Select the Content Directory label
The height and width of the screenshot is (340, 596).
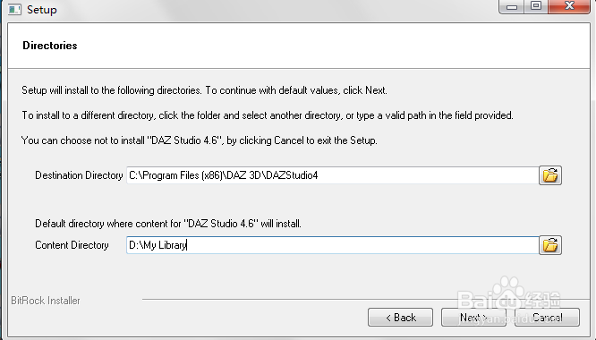pyautogui.click(x=72, y=245)
